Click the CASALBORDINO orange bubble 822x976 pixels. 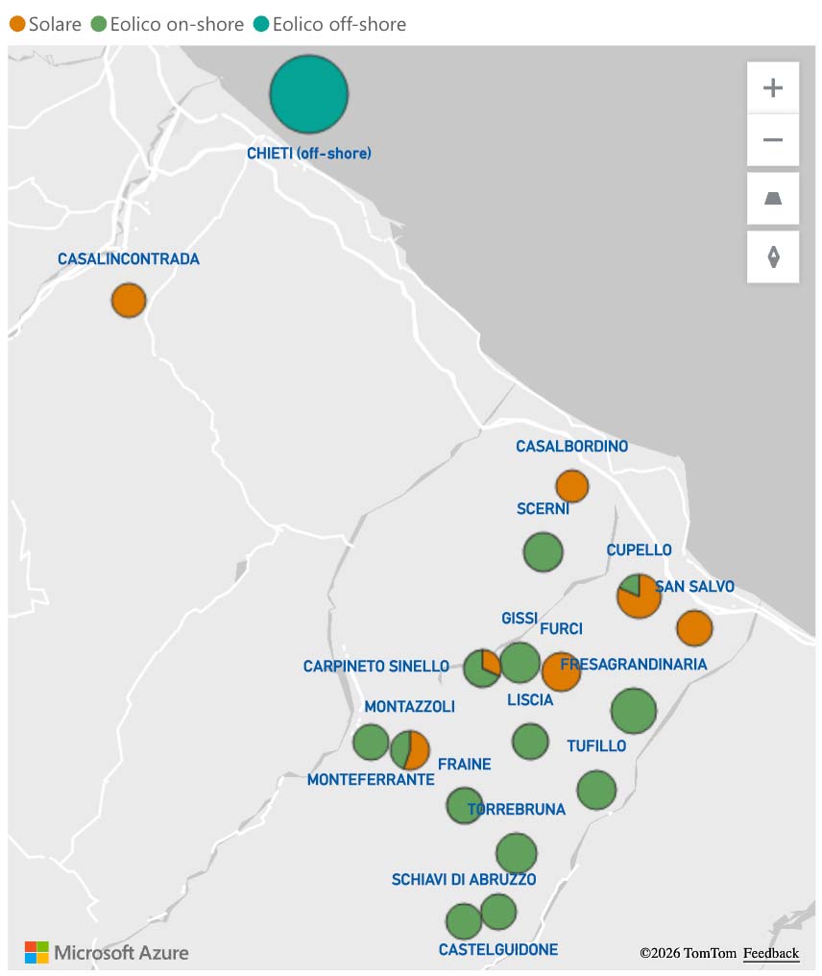pos(571,486)
